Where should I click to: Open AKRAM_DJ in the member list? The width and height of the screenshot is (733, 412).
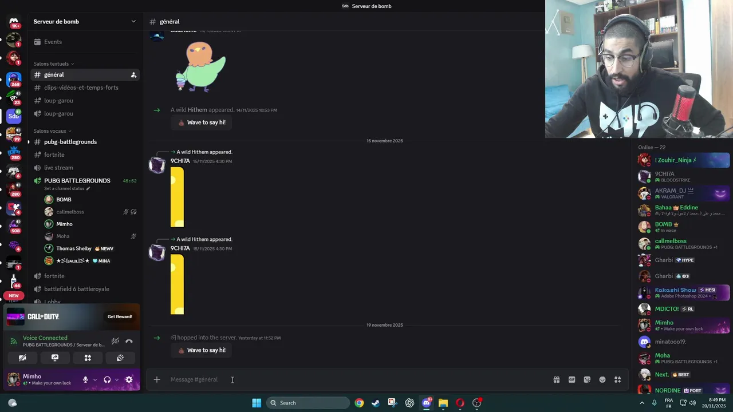[684, 193]
